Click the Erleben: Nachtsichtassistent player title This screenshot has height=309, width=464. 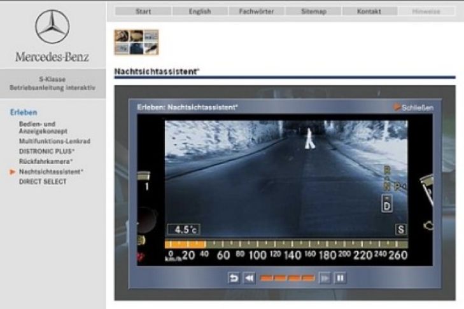[x=187, y=107]
